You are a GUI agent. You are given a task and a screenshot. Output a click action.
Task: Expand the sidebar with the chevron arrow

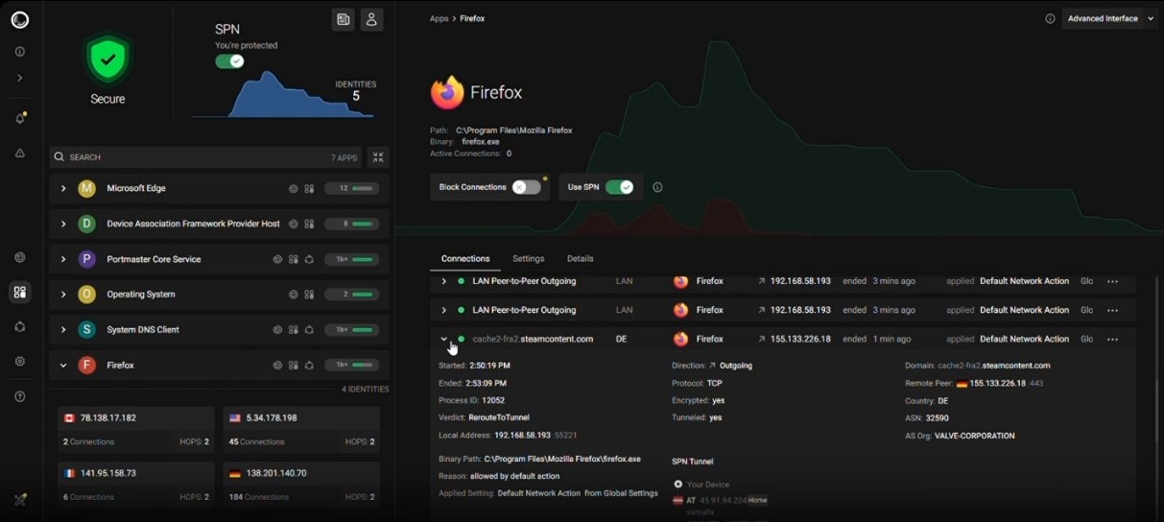pos(20,78)
